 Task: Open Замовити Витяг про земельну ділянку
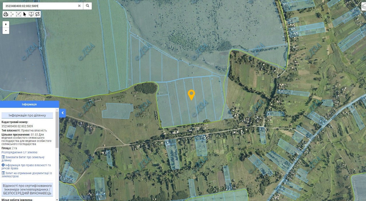23,159
